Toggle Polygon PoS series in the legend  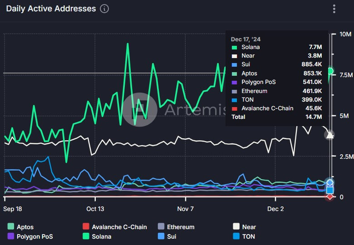(x=30, y=236)
